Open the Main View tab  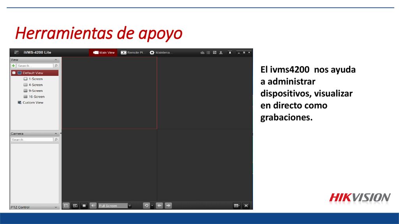click(x=103, y=52)
